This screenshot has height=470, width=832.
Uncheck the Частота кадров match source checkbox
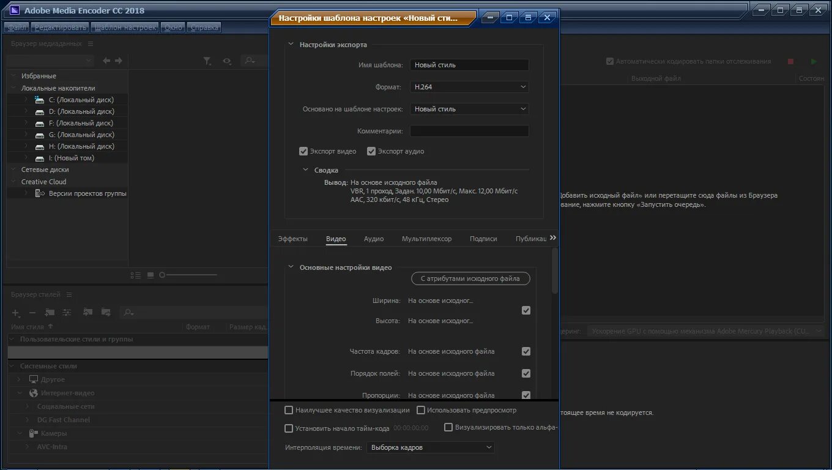pos(526,351)
